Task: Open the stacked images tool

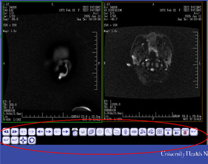Action: click(x=92, y=132)
